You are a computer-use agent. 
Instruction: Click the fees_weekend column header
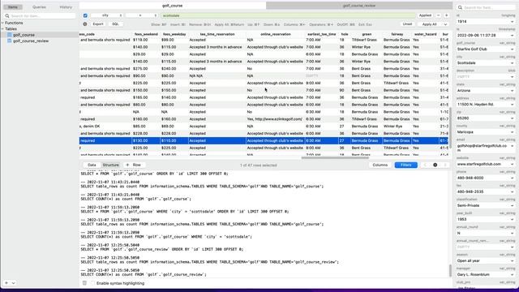(x=146, y=34)
